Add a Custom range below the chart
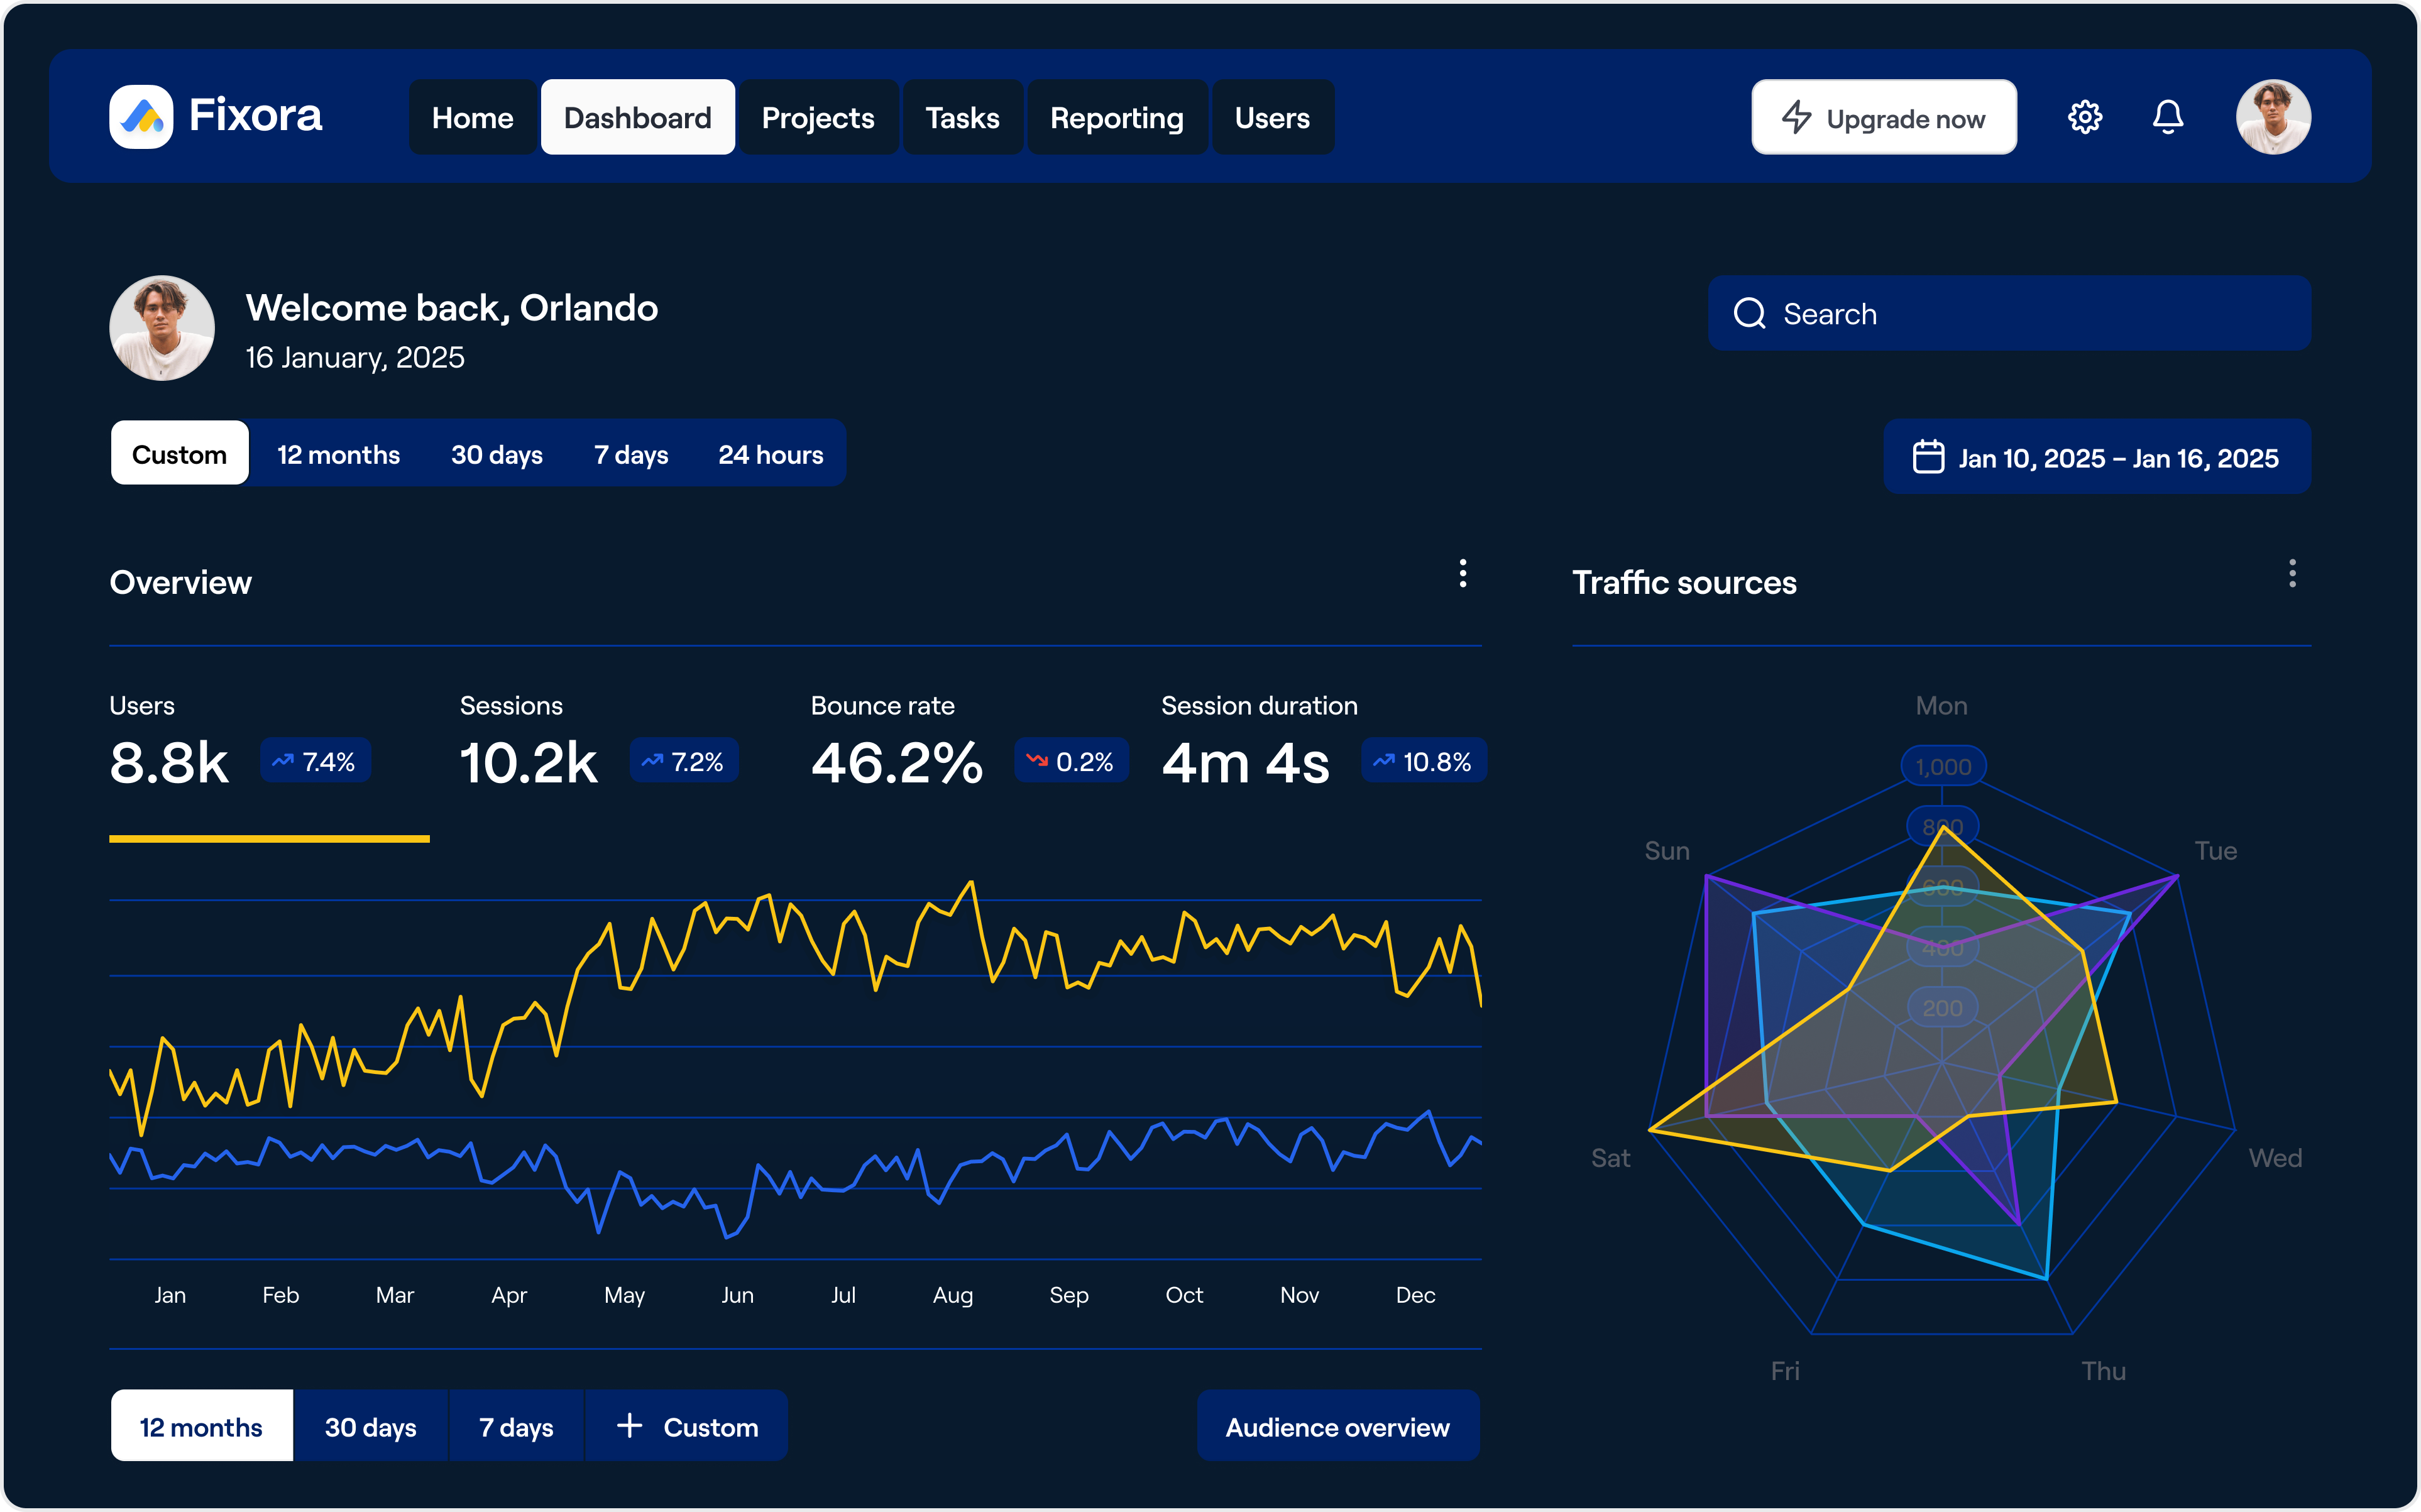 [687, 1427]
